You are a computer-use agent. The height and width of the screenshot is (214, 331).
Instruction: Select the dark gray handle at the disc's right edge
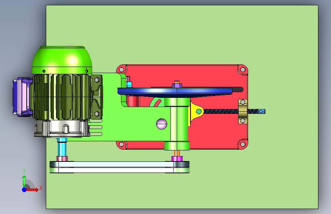click(x=238, y=89)
